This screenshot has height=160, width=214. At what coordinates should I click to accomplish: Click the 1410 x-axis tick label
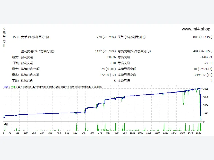pos(182,133)
